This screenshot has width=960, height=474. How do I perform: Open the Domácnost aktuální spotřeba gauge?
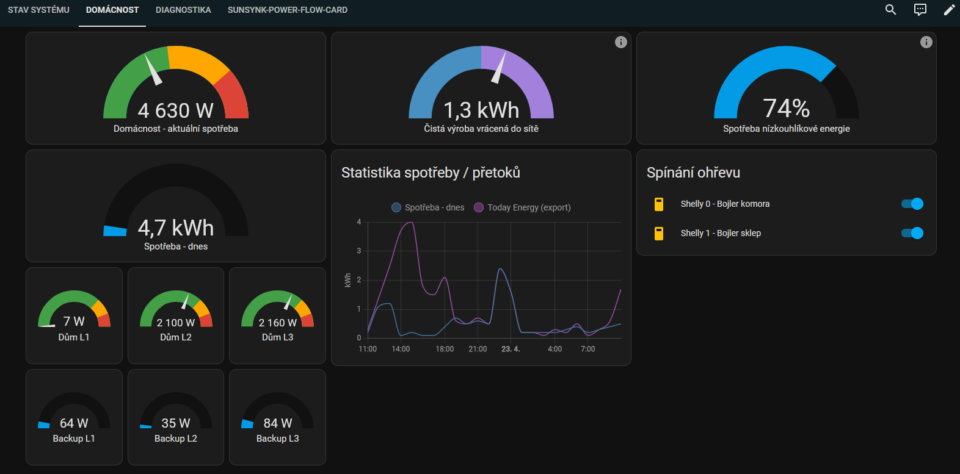[176, 88]
